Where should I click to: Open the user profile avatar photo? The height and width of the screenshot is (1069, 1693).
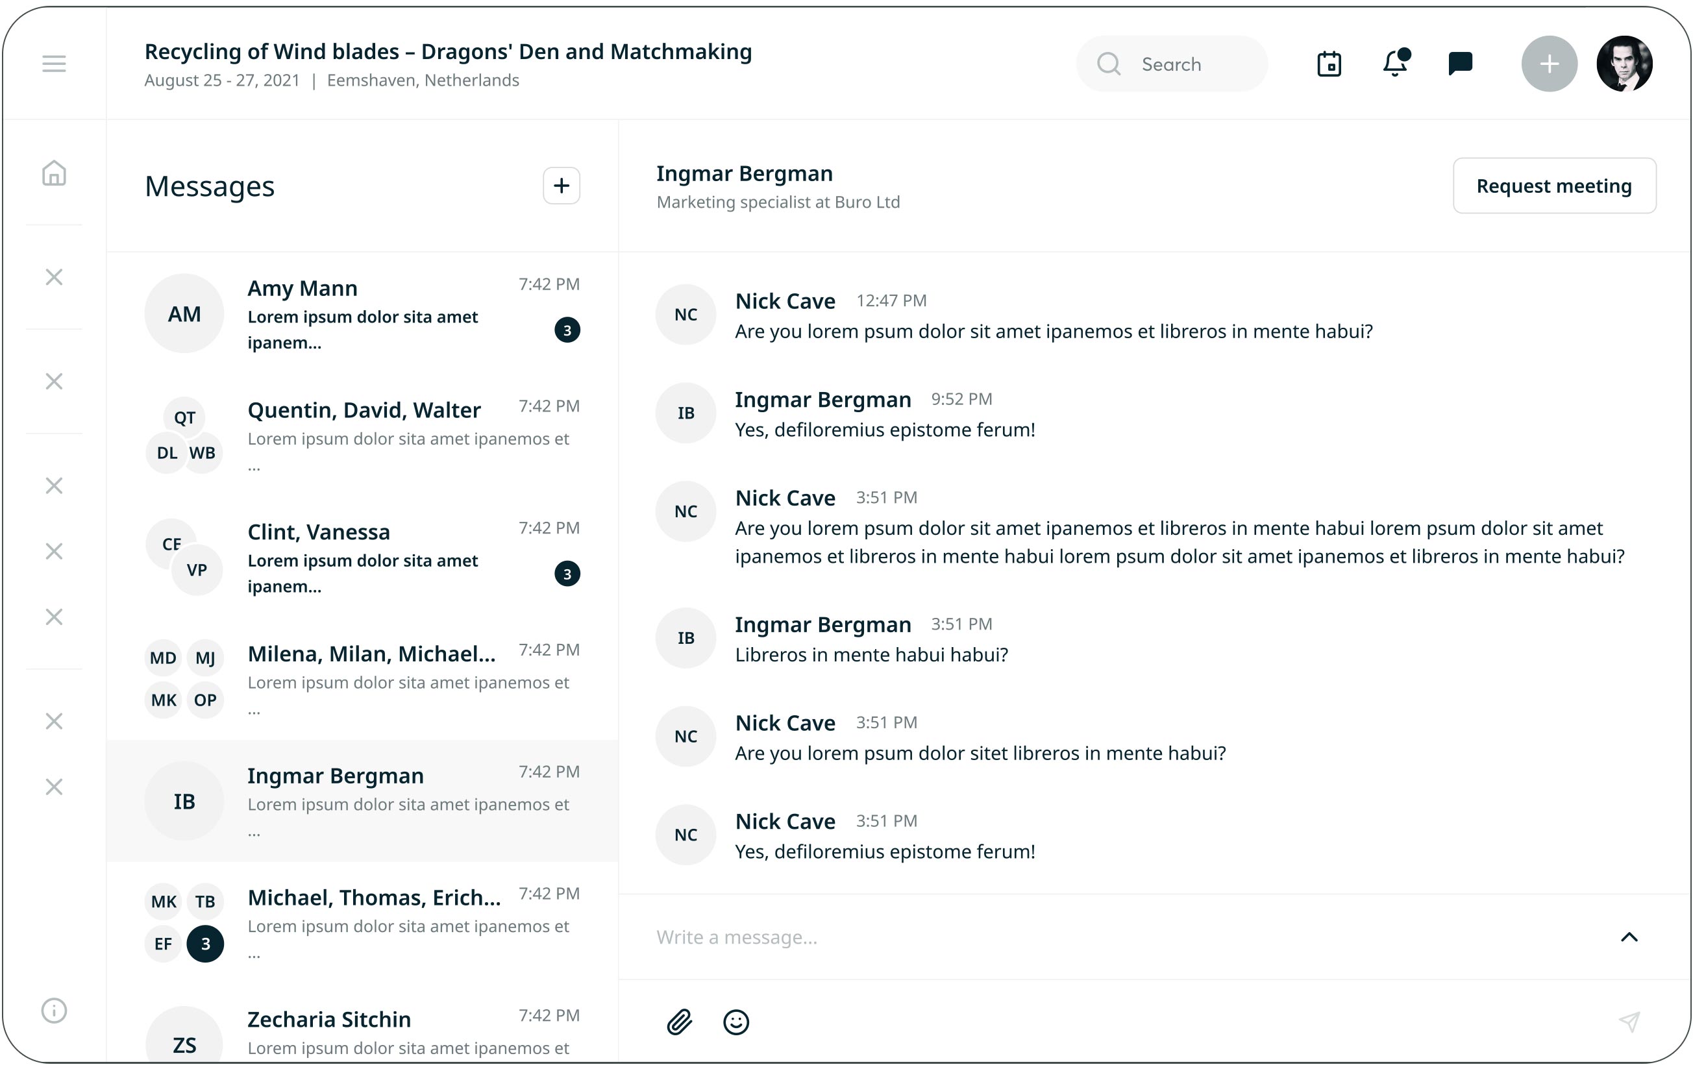tap(1624, 64)
